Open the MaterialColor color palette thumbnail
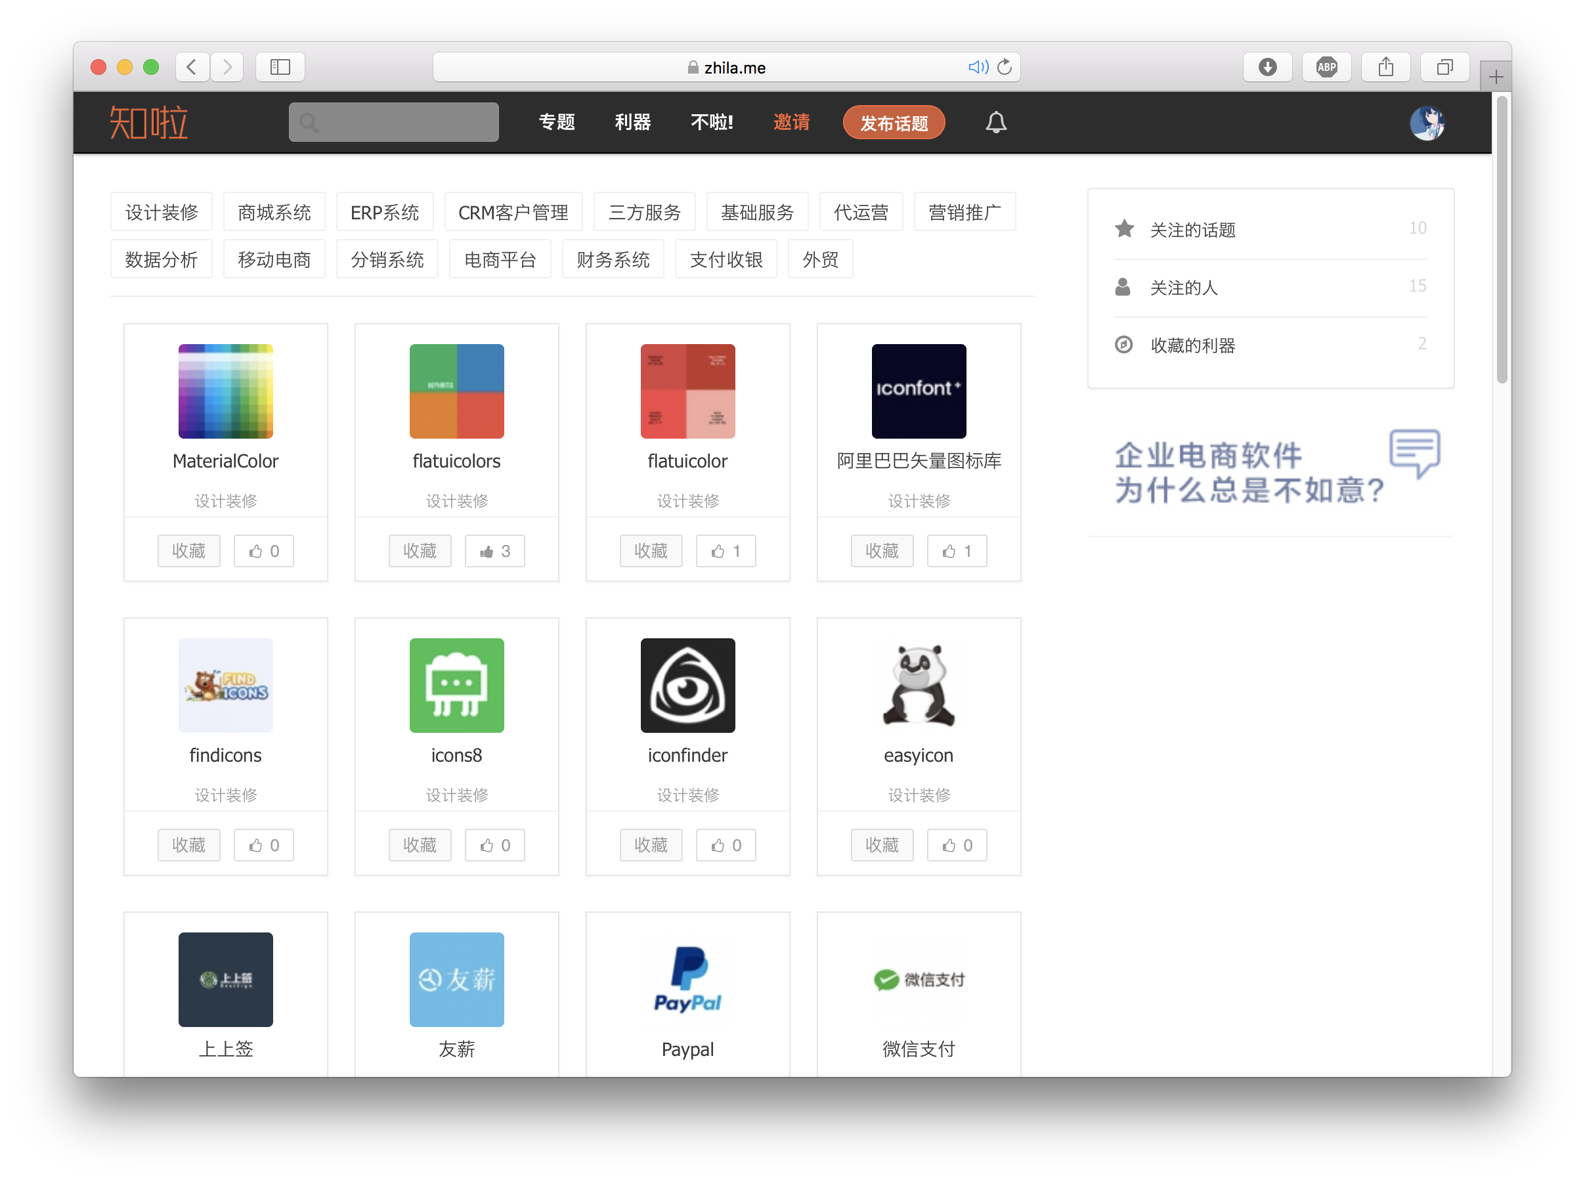Screen dimensions: 1585x1182 click(225, 391)
